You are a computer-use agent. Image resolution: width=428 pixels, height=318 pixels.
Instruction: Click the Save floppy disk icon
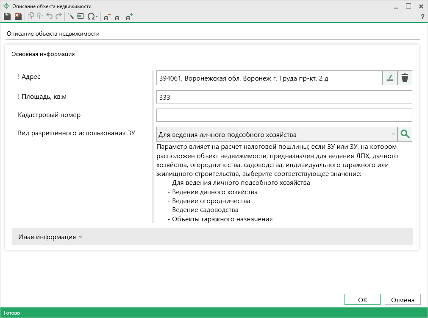[7, 17]
